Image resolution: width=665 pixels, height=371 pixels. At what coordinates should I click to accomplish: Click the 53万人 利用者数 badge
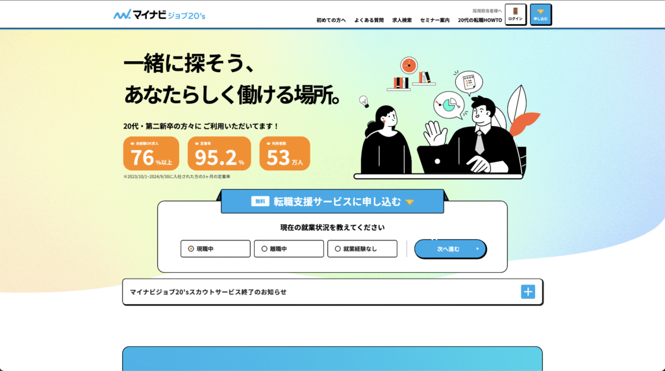coord(284,153)
